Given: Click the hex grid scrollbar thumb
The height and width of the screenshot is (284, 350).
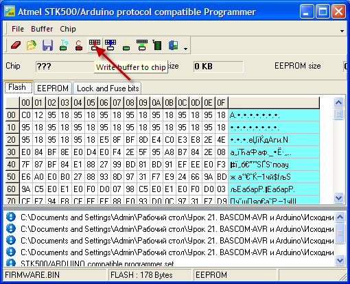Looking at the screenshot, I should [x=338, y=114].
